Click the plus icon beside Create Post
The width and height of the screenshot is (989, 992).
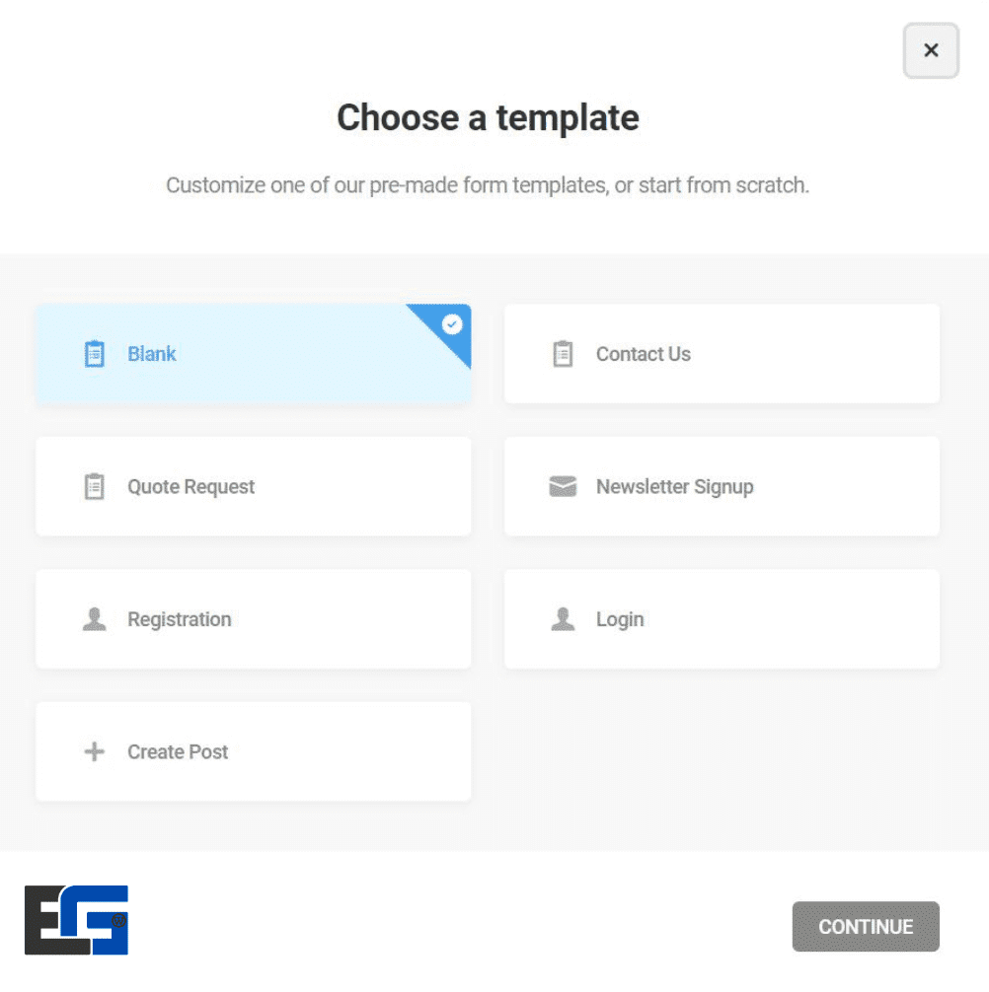click(95, 752)
